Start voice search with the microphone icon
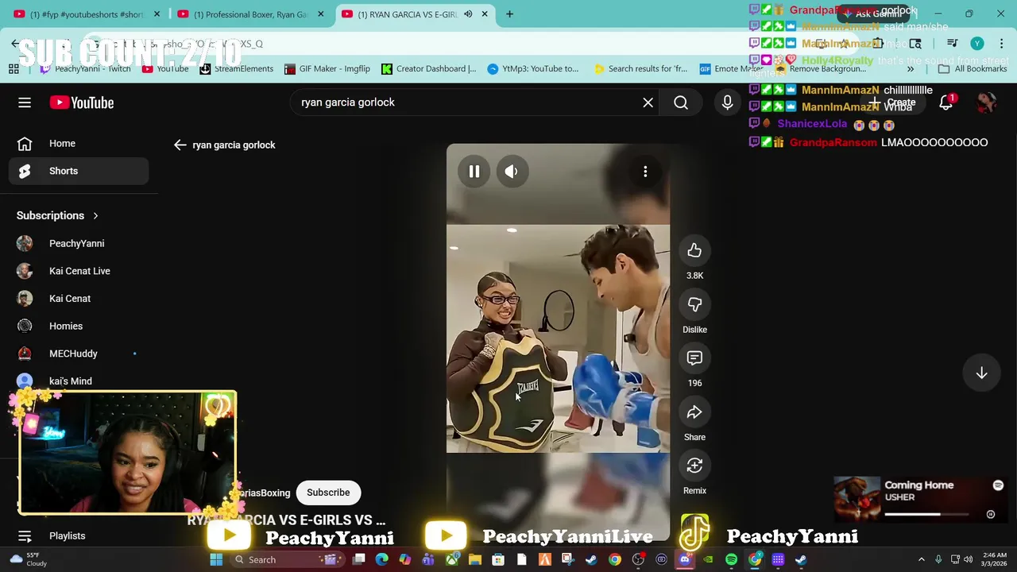 (727, 102)
